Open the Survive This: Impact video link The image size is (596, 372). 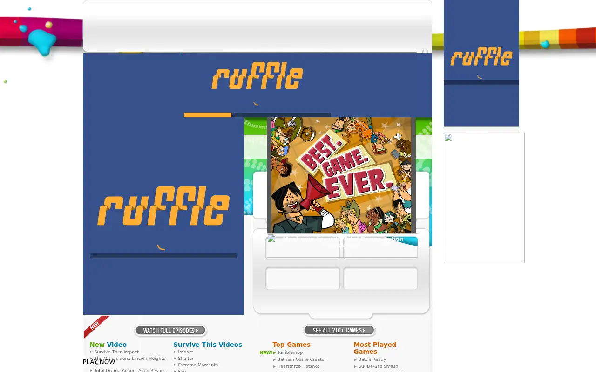[x=116, y=352]
